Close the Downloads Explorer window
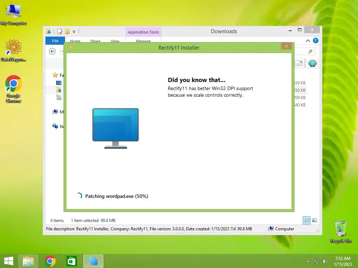 [x=312, y=30]
